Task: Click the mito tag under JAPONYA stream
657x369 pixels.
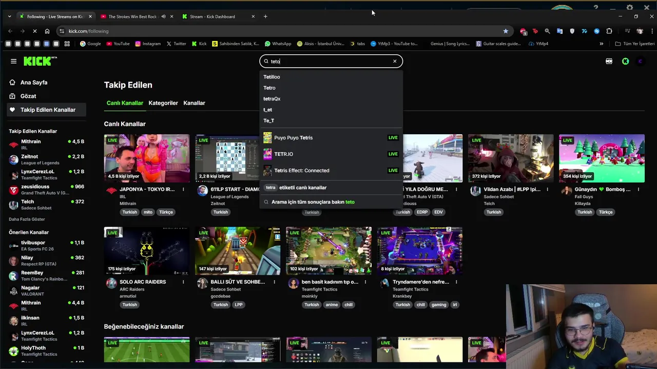Action: [148, 212]
